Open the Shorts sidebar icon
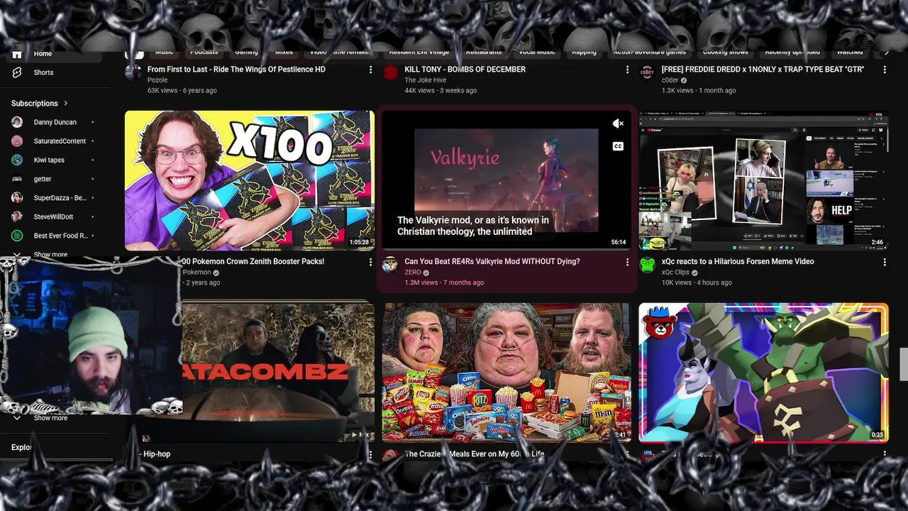Image resolution: width=908 pixels, height=511 pixels. 17,72
